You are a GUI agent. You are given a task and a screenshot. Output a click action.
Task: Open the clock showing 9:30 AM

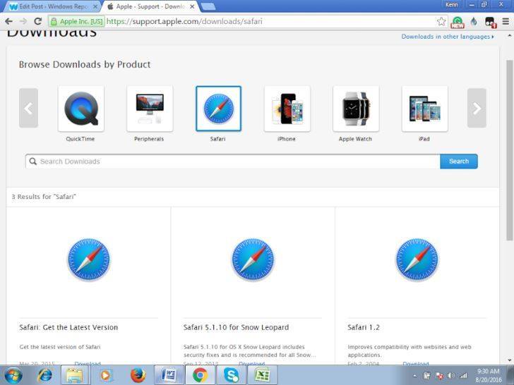tap(489, 376)
